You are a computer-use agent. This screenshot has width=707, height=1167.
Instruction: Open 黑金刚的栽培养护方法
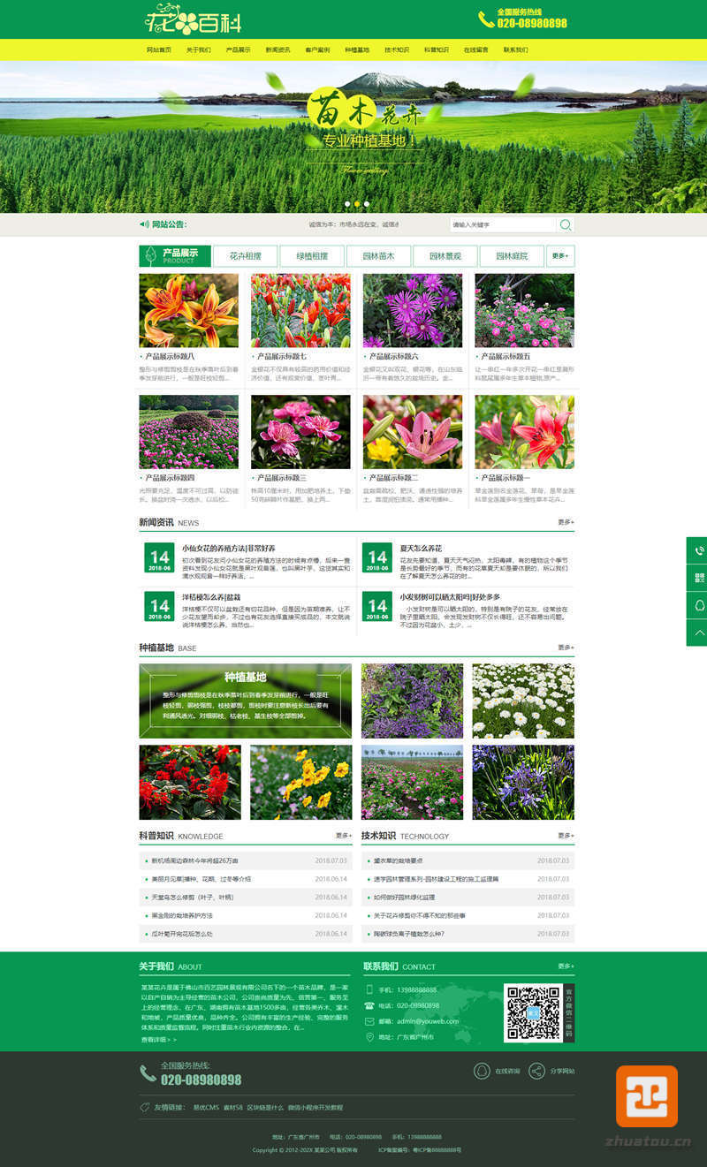[x=182, y=915]
